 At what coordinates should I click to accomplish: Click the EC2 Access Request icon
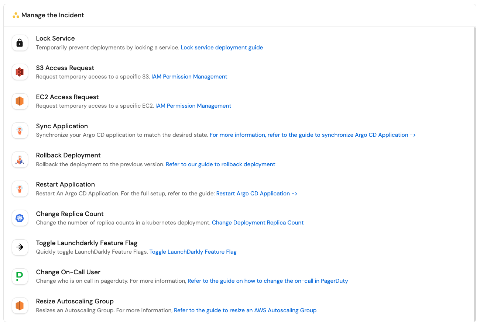coord(20,101)
